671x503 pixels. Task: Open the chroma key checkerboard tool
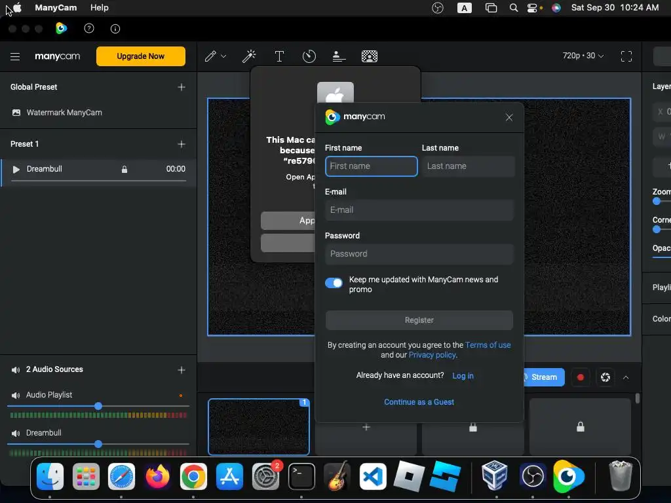(370, 56)
